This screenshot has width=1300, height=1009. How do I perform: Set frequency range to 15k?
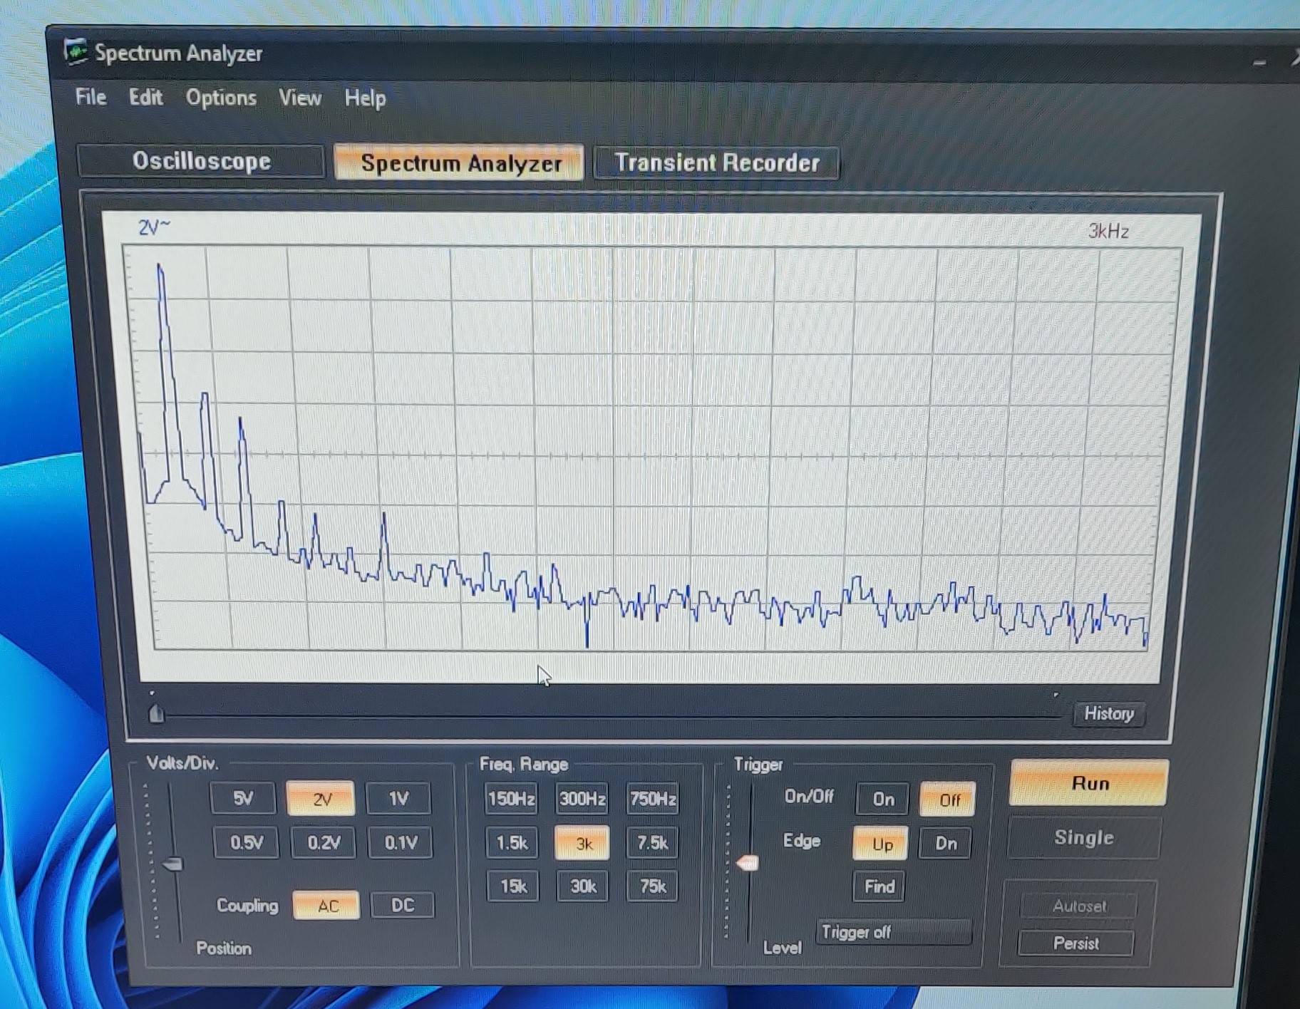tap(513, 887)
